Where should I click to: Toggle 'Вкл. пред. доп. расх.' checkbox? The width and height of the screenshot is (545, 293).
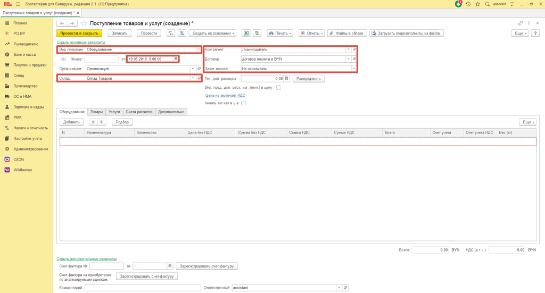(x=278, y=88)
